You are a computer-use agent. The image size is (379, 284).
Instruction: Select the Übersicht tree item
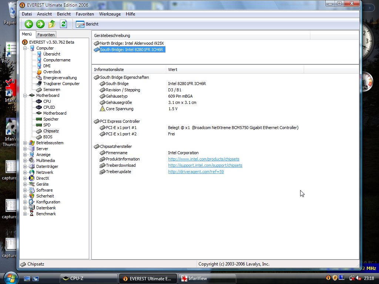coord(52,54)
